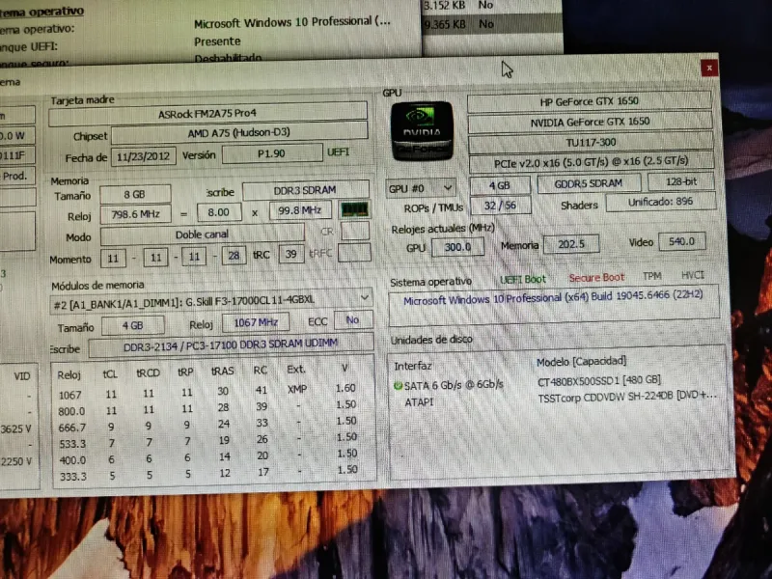Viewport: 772px width, 579px height.
Task: Click the Windows 10 Professional build text
Action: coord(553,297)
